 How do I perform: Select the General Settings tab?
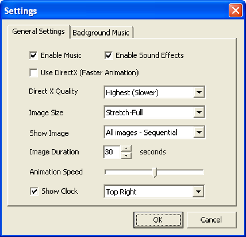pyautogui.click(x=39, y=32)
